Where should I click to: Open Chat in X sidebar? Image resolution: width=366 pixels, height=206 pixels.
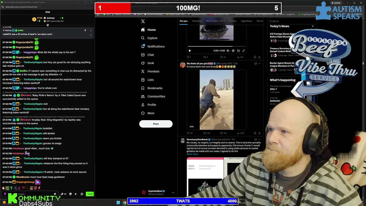[x=147, y=55]
